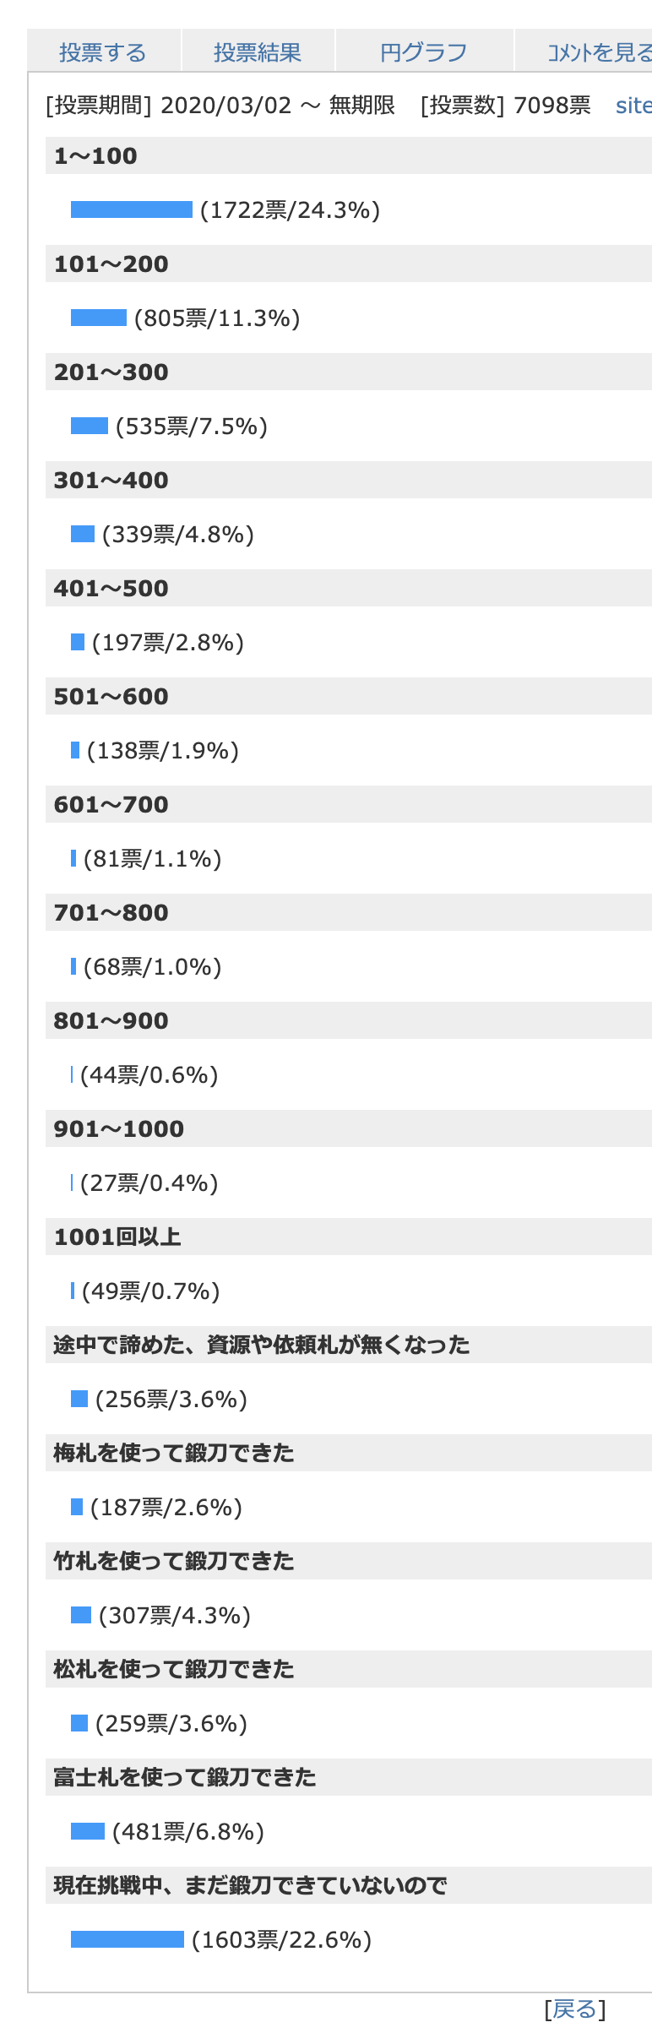This screenshot has width=652, height=2044.
Task: Click the 富士札を使って鍛刀できた result bar
Action: 88,1831
